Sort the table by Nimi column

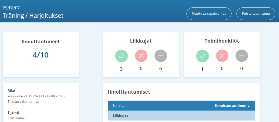coord(117,106)
